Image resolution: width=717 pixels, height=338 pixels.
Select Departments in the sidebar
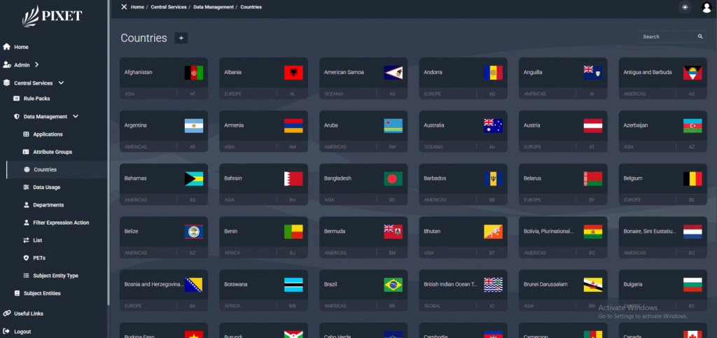[x=48, y=205]
